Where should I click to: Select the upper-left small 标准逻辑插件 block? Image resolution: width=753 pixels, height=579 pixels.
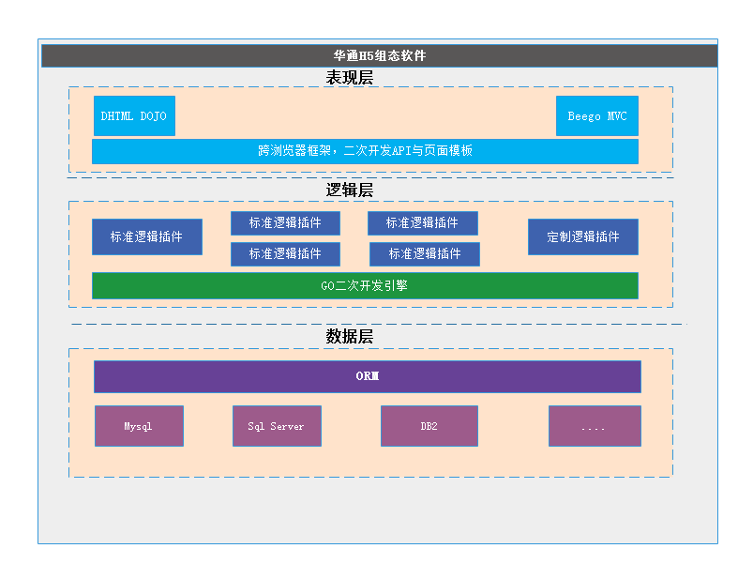285,223
